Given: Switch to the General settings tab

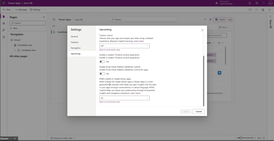Looking at the screenshot, I should pos(74,36).
